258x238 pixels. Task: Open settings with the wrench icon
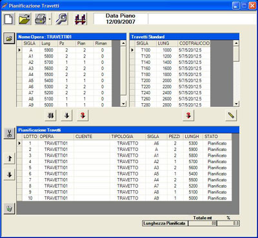61,19
